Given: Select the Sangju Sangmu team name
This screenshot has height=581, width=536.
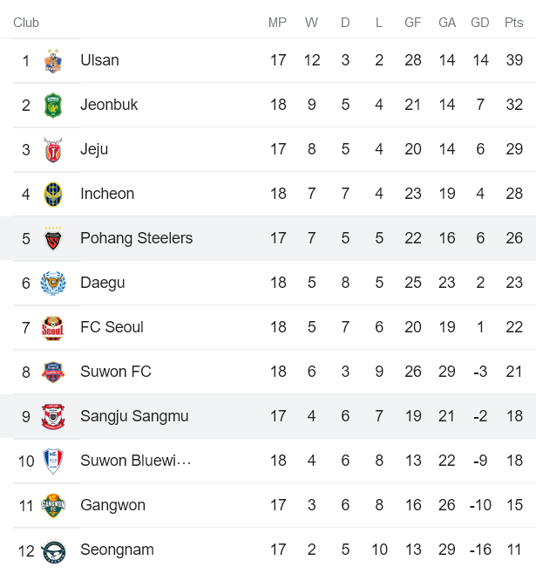Looking at the screenshot, I should [x=134, y=416].
